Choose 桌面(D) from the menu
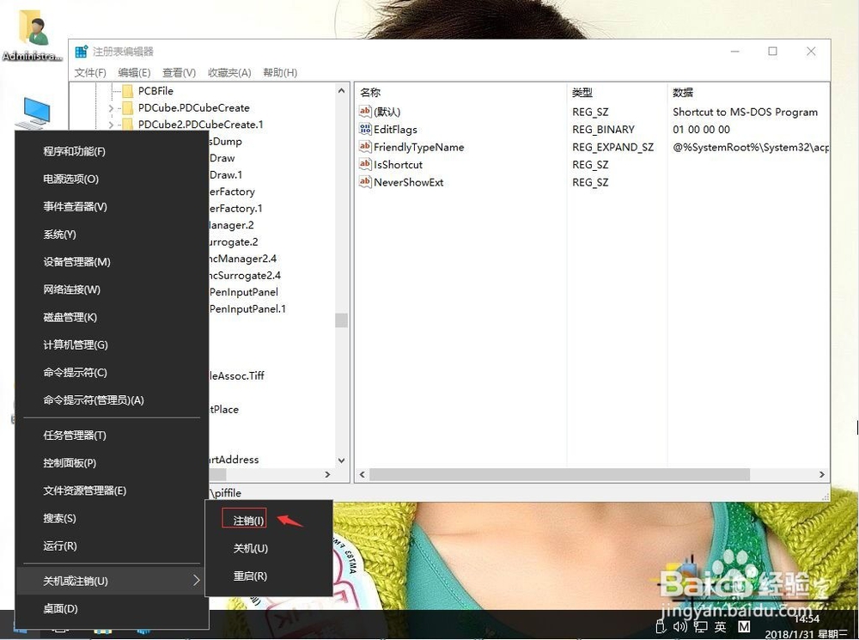 (112, 608)
